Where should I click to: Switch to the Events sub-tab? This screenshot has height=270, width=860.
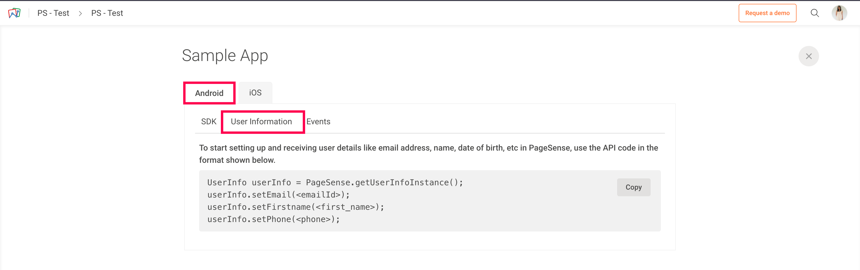(318, 121)
